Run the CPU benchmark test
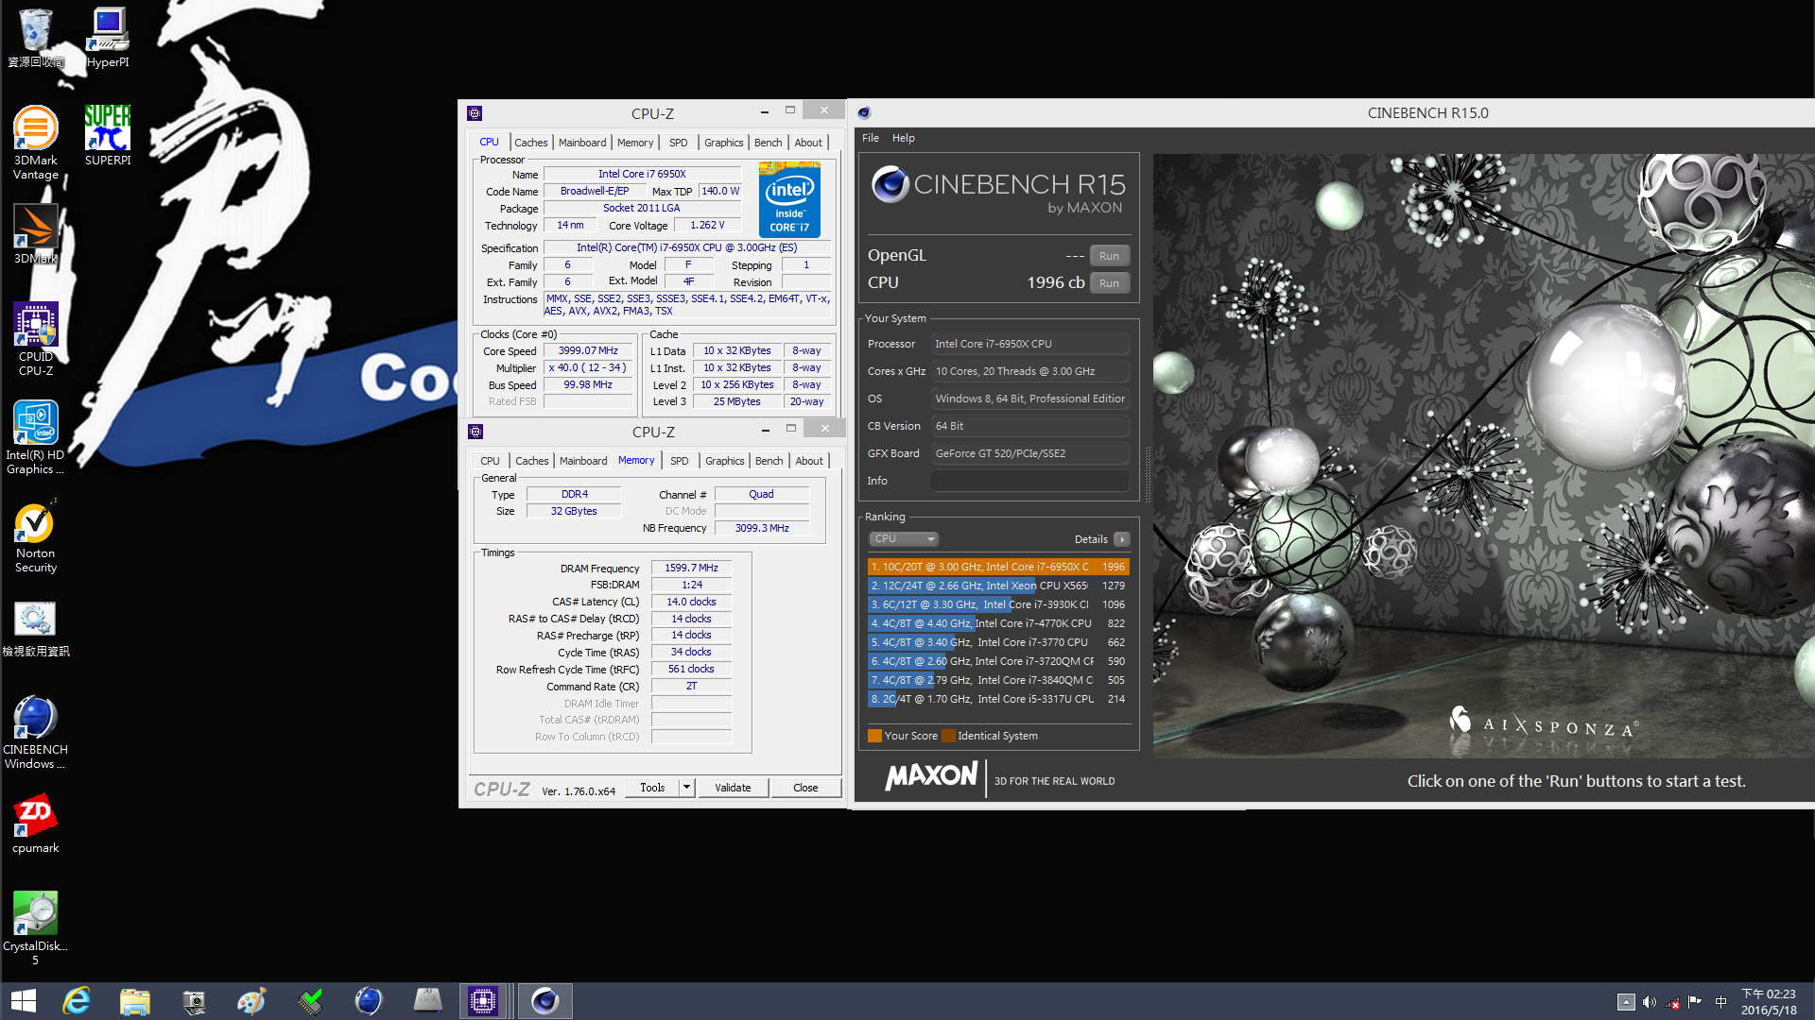1815x1020 pixels. click(x=1109, y=283)
